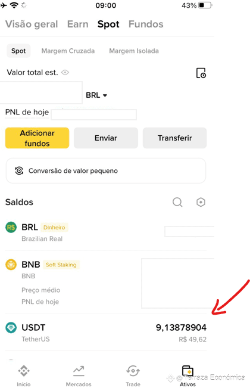The image size is (250, 388).
Task: Go to Início home tab
Action: click(24, 376)
